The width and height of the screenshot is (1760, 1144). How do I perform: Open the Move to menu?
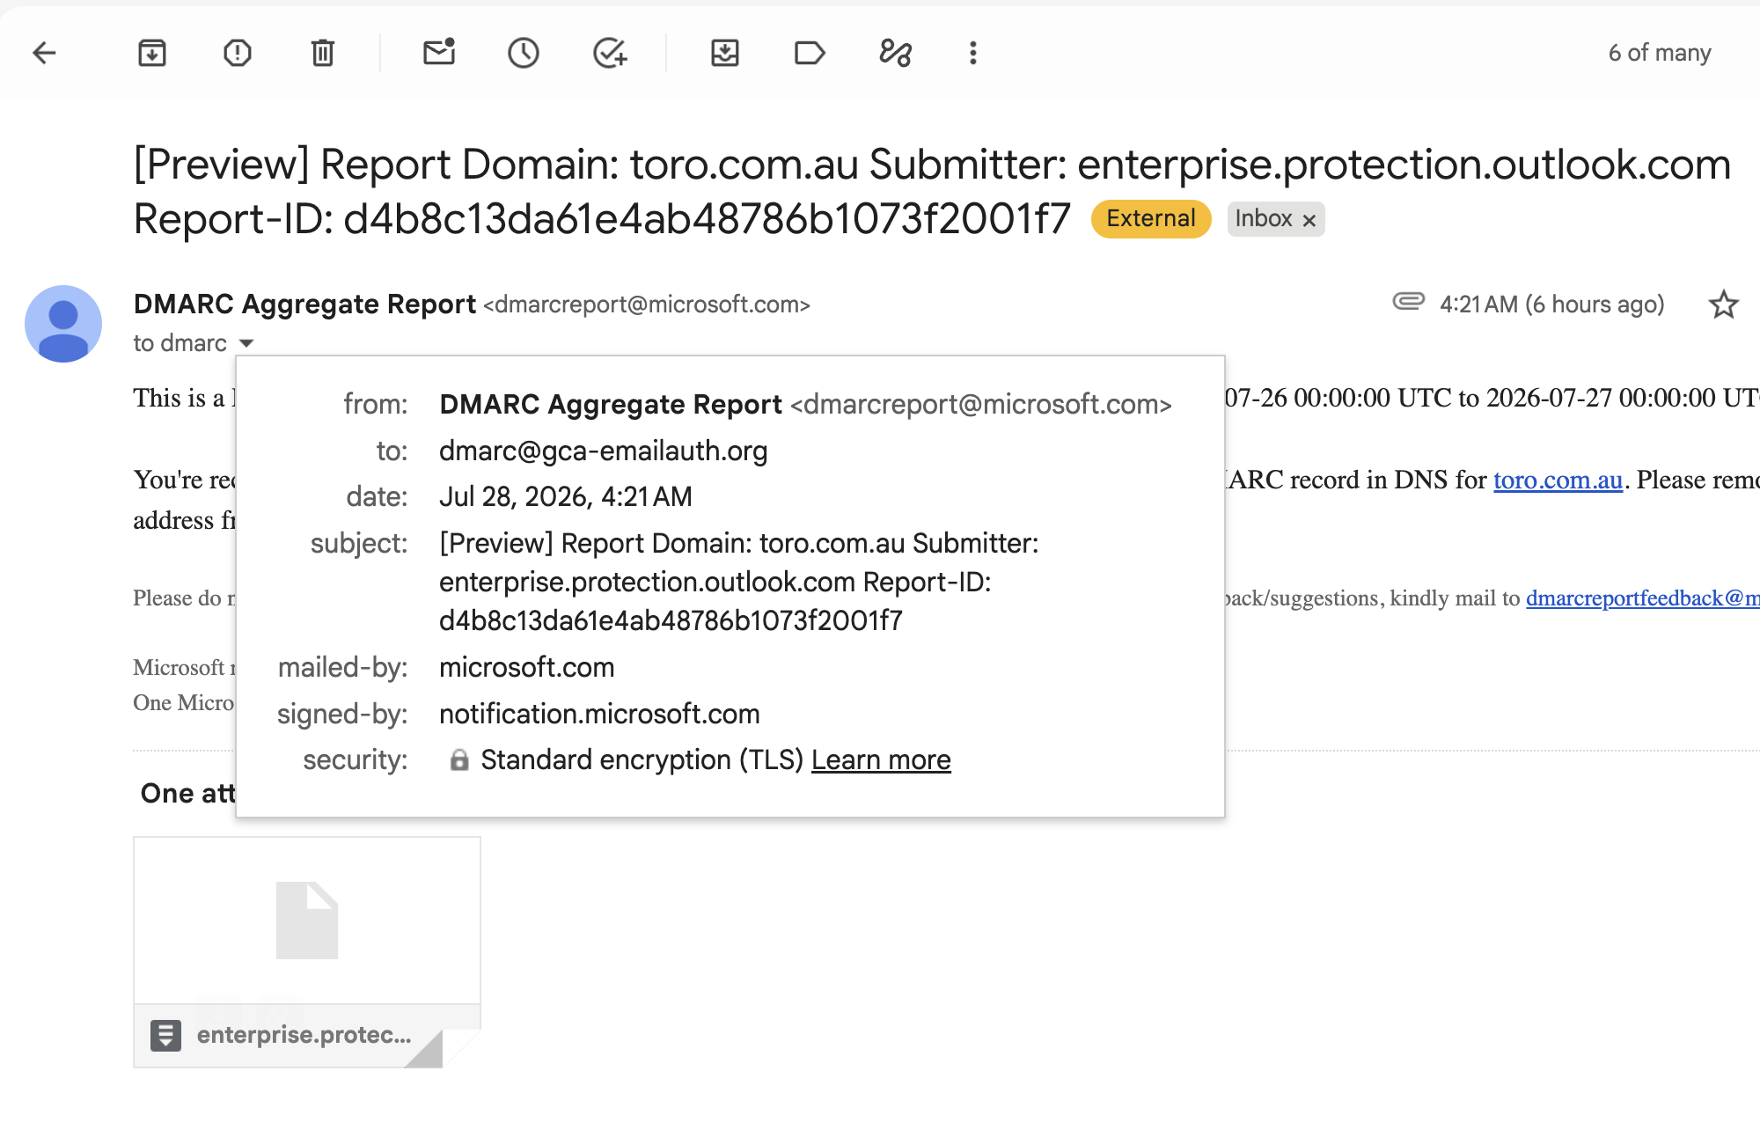(x=725, y=53)
